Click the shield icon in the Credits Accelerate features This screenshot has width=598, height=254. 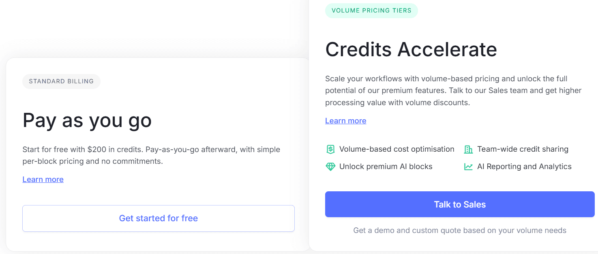(x=330, y=149)
